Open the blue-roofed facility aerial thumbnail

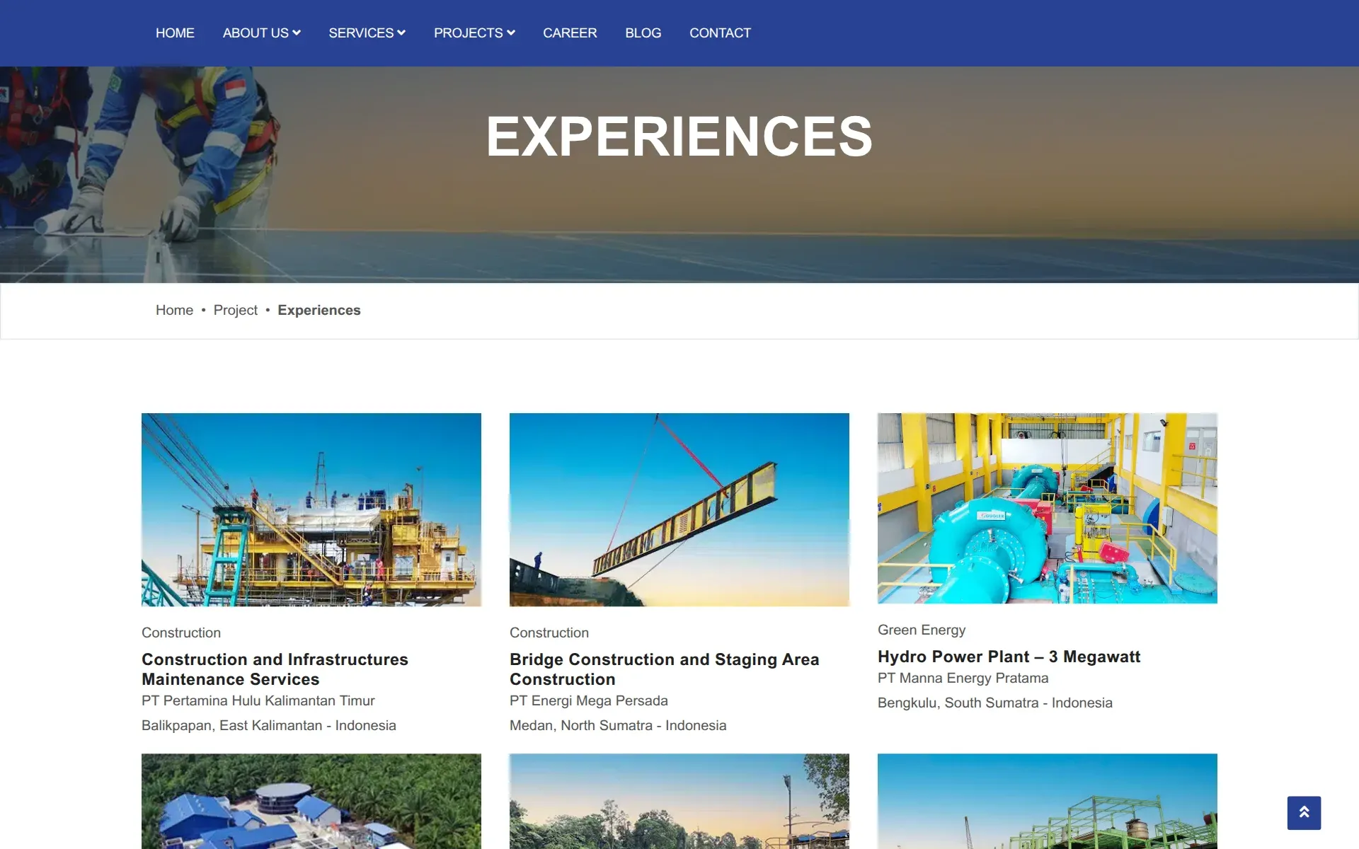(311, 801)
